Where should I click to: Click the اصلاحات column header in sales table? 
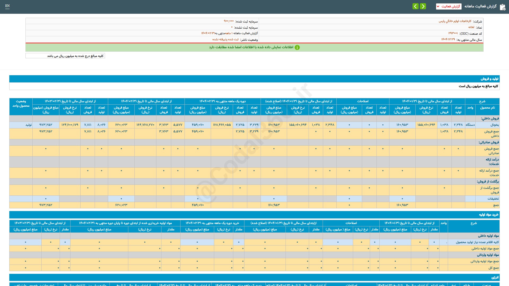pyautogui.click(x=362, y=101)
